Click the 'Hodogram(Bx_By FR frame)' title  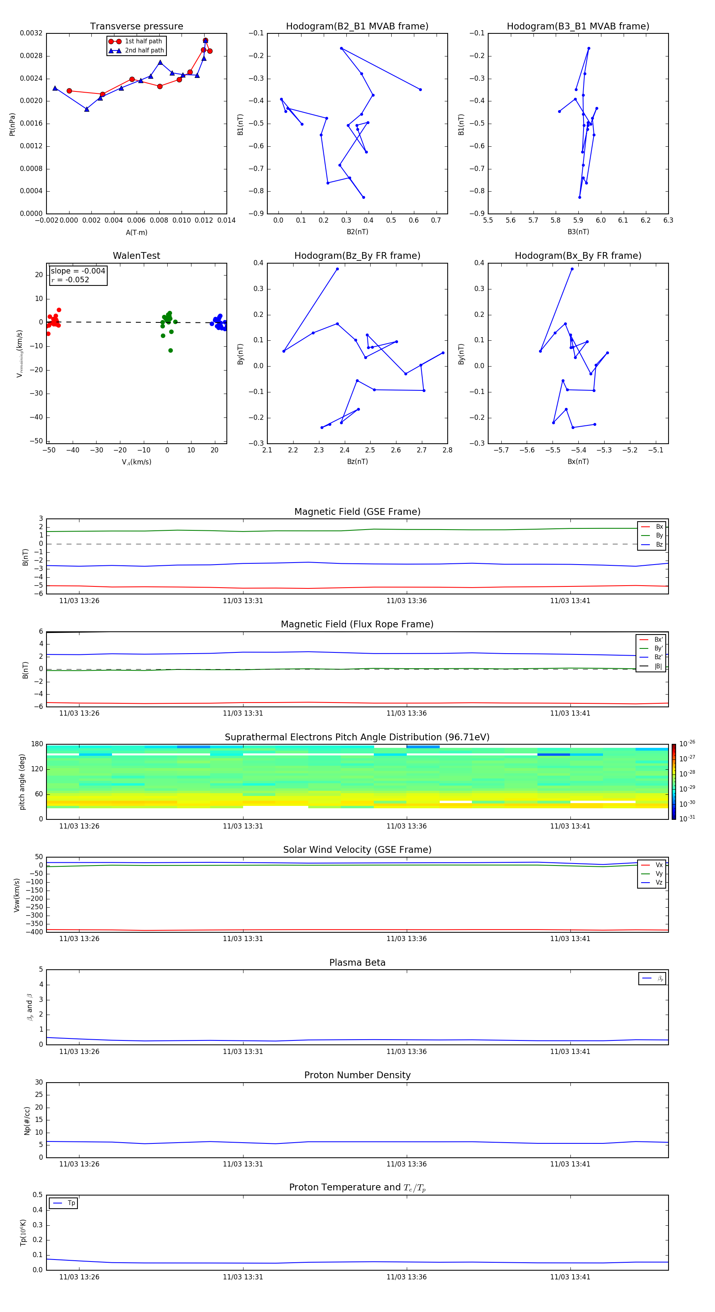tap(578, 256)
